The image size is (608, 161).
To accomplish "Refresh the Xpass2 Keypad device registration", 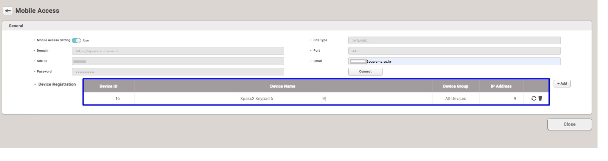I will click(x=534, y=98).
